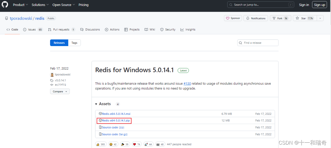331x148 pixels.
Task: Click the Latest release badge
Action: [x=183, y=70]
